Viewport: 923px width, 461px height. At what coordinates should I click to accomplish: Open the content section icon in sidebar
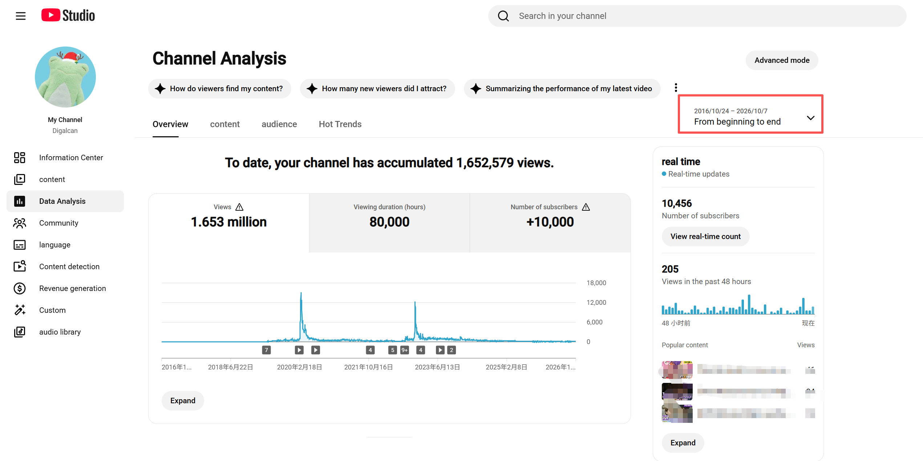pos(20,179)
